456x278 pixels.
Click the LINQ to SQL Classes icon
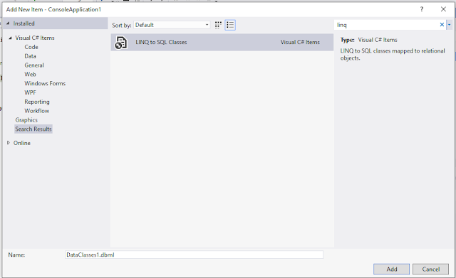[121, 43]
